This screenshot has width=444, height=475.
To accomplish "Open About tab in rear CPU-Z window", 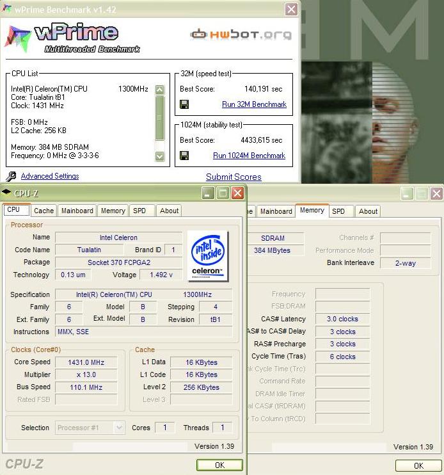I will [x=368, y=211].
